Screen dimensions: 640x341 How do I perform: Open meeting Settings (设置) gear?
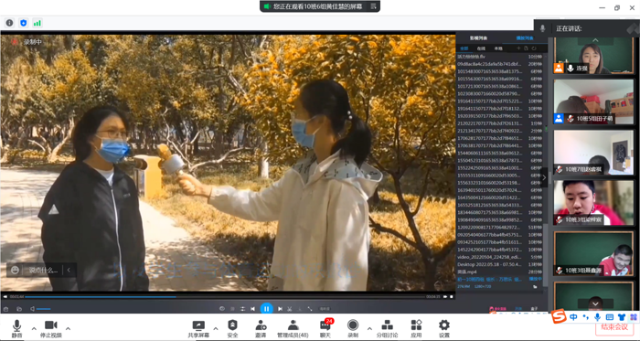(x=444, y=329)
